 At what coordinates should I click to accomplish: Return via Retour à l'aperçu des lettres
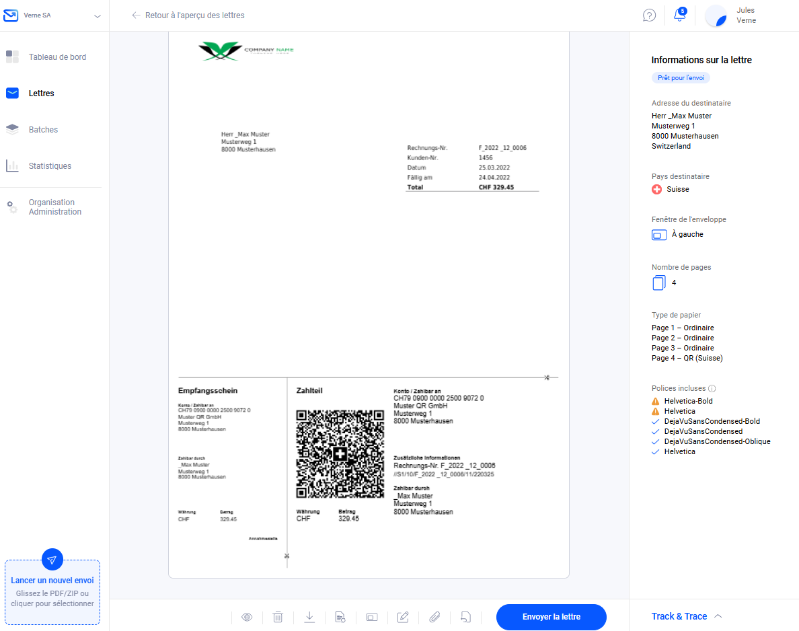188,15
